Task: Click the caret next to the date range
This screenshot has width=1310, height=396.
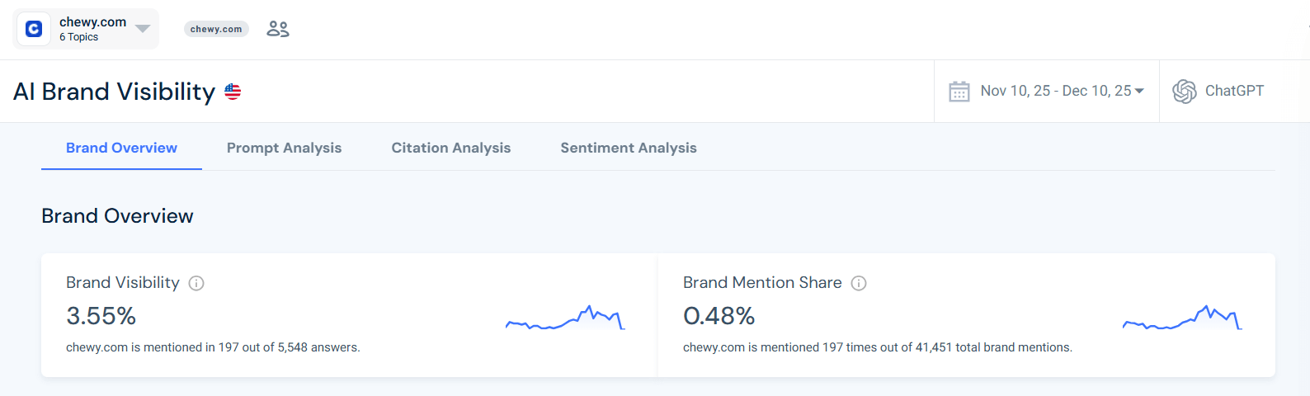Action: (1139, 91)
